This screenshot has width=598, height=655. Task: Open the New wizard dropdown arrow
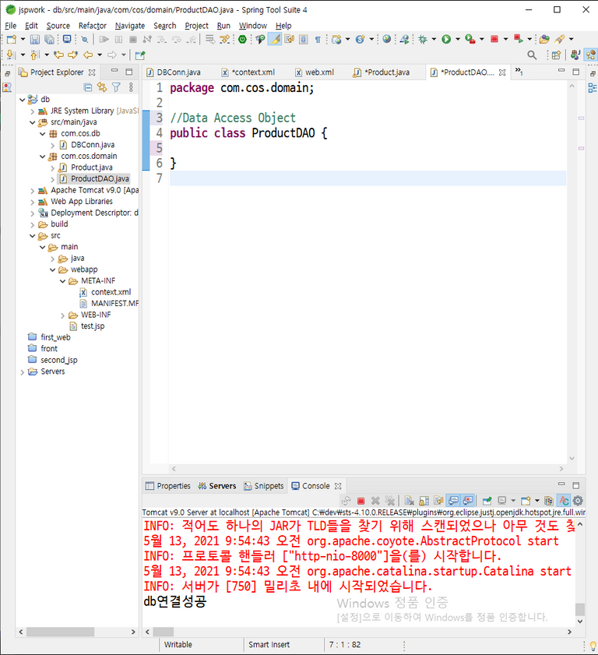pos(23,39)
